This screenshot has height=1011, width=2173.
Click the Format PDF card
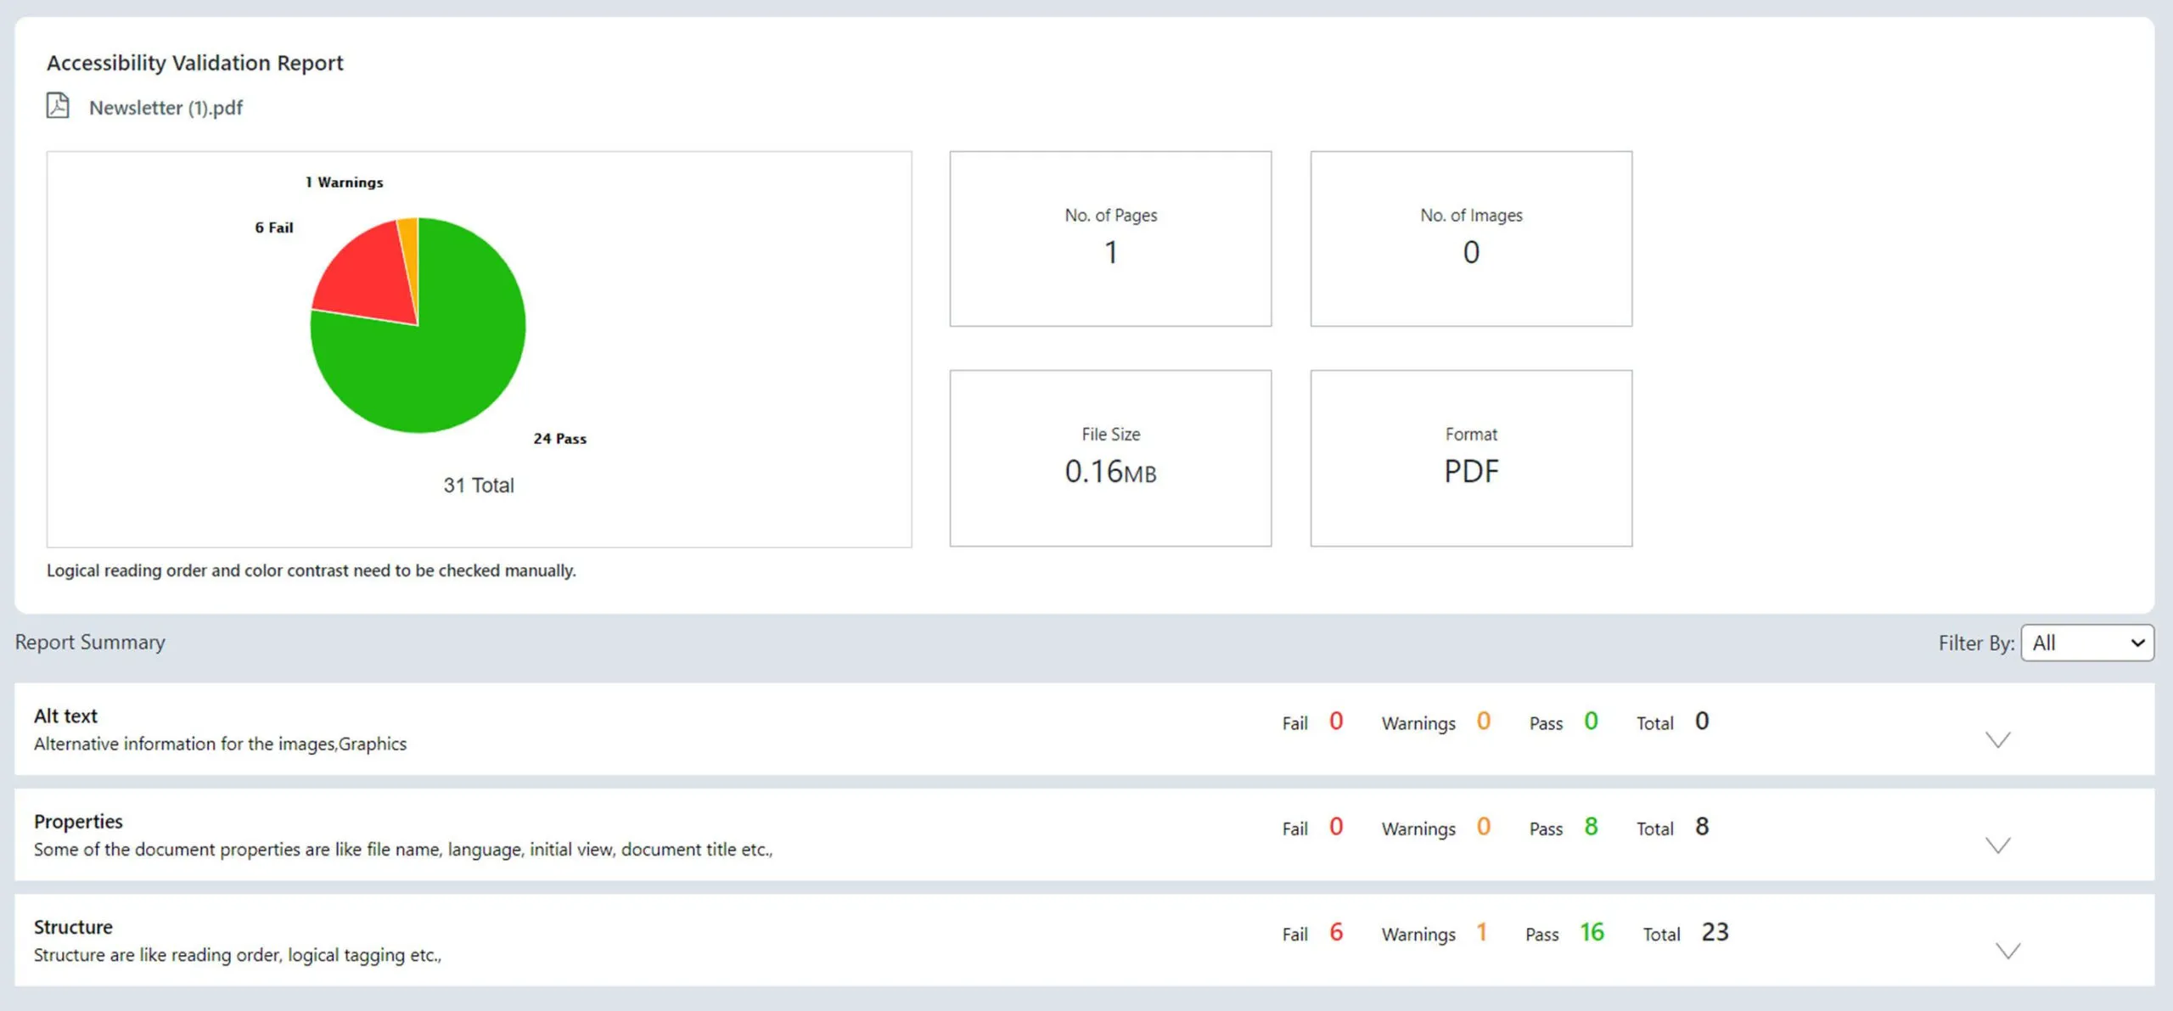[x=1470, y=458]
